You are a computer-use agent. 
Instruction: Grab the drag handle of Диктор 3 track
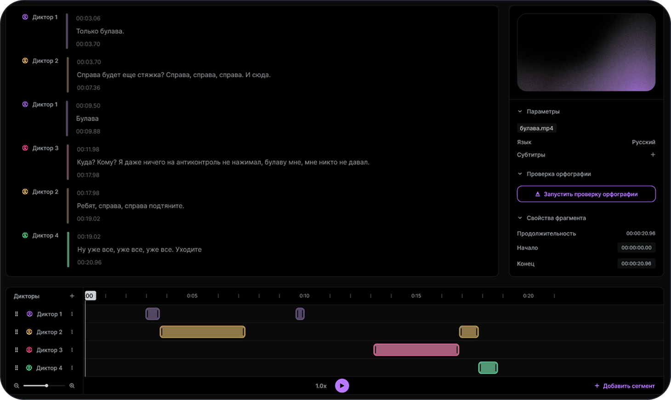pos(17,350)
